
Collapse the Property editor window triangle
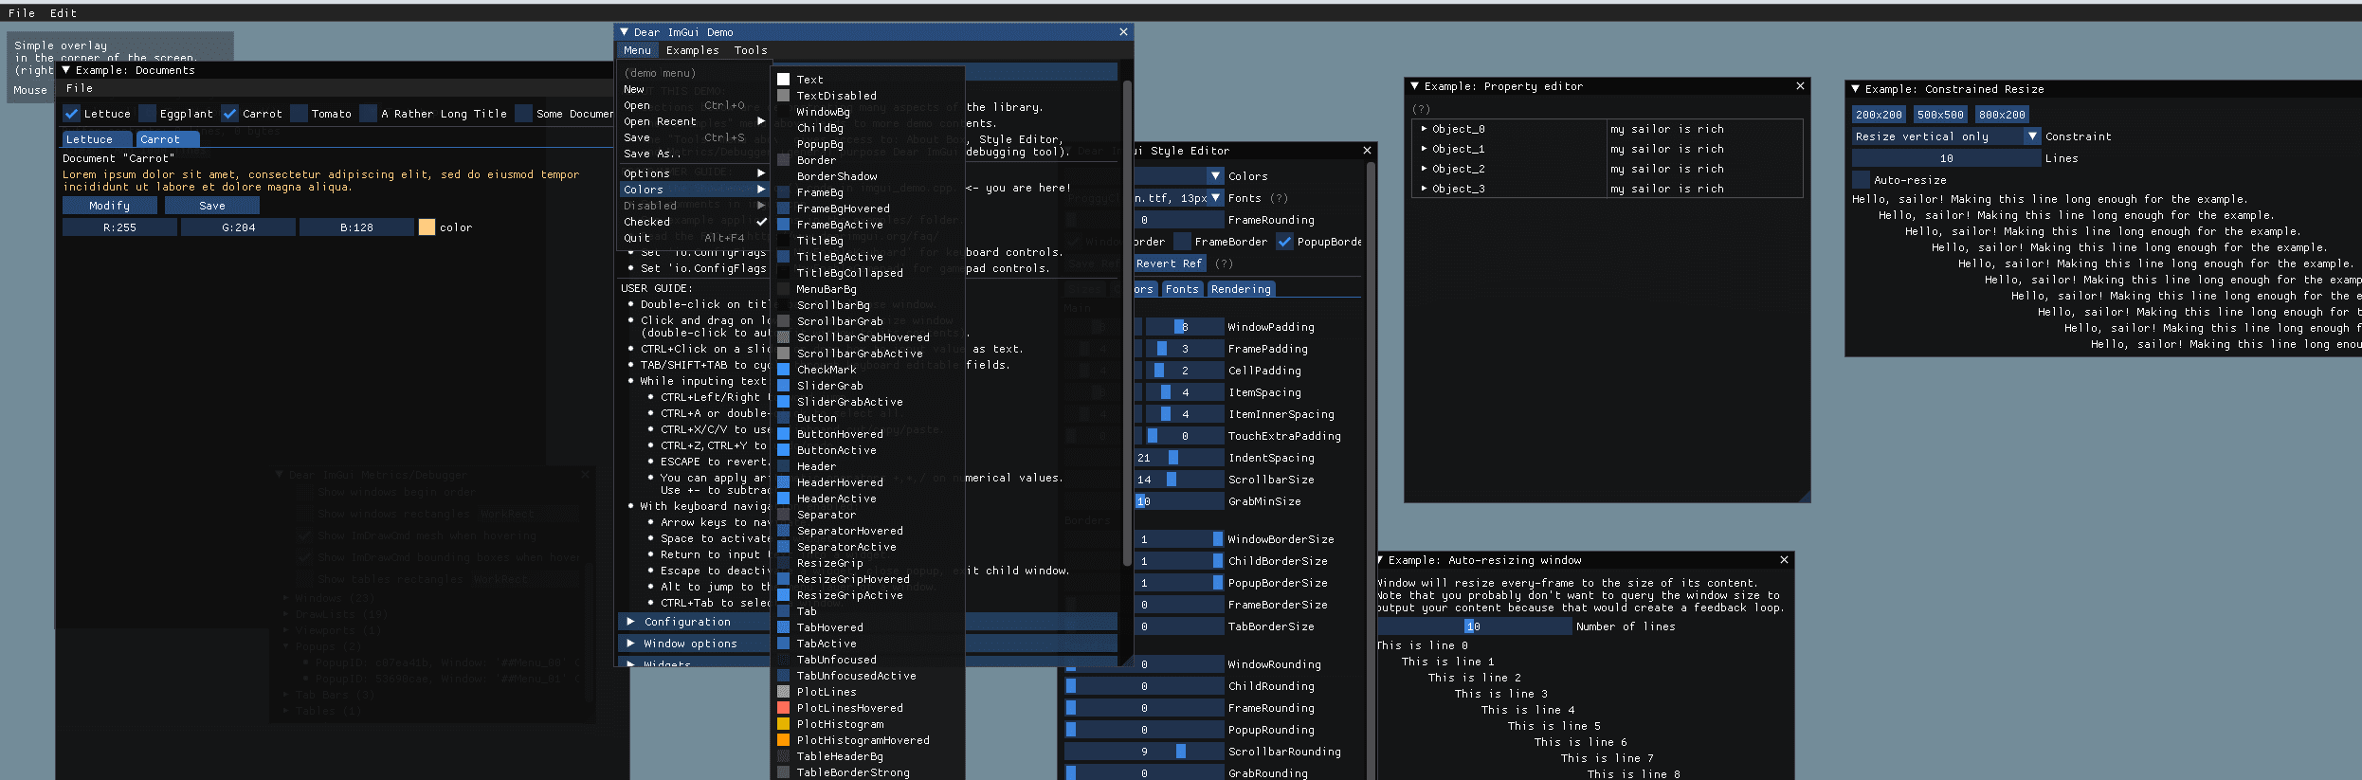[x=1415, y=86]
